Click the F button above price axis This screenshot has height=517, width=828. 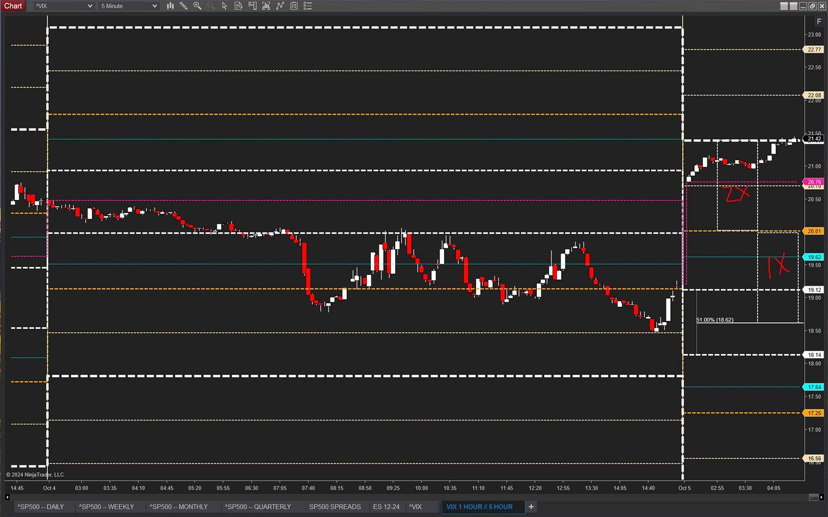819,22
